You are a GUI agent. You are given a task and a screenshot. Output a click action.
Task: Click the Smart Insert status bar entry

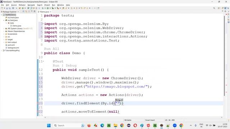(x=150, y=120)
